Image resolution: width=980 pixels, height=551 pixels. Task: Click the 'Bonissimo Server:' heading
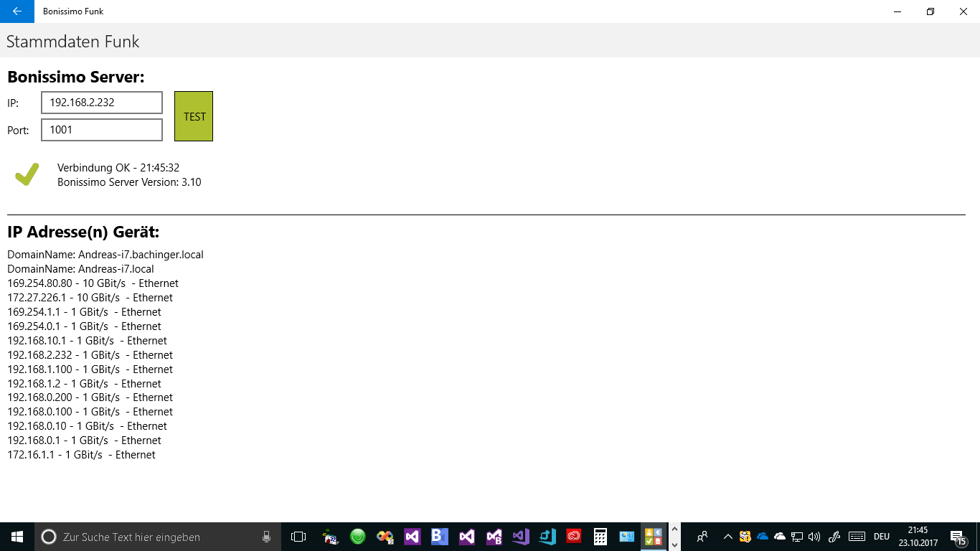pos(76,77)
